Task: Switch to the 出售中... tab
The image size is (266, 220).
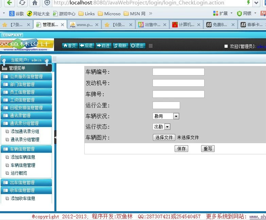Action: click(152, 25)
